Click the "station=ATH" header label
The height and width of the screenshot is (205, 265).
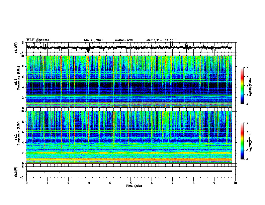coord(124,40)
